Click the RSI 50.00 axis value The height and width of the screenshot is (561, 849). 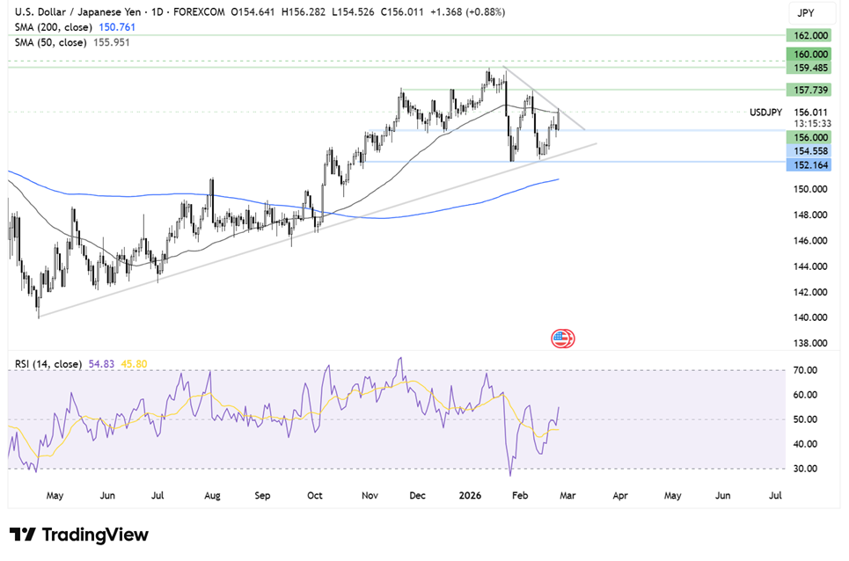click(x=805, y=419)
